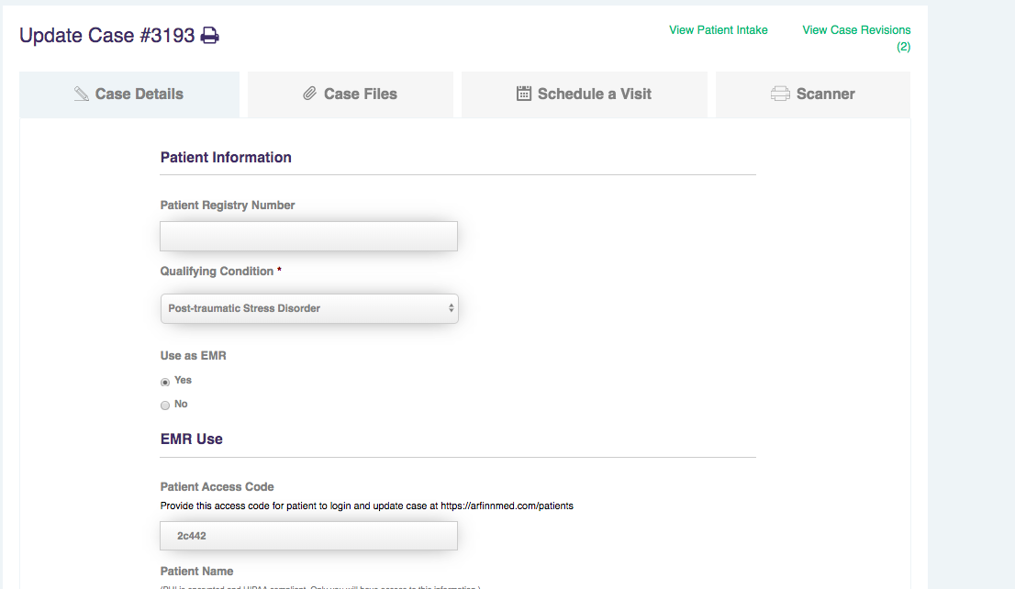Focus the Patient Registry Number field
This screenshot has width=1015, height=589.
point(308,237)
